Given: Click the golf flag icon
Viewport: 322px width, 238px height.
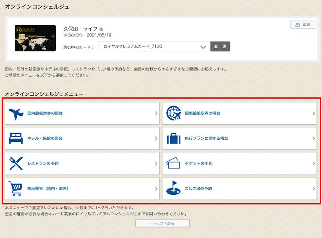Looking at the screenshot, I should 173,188.
